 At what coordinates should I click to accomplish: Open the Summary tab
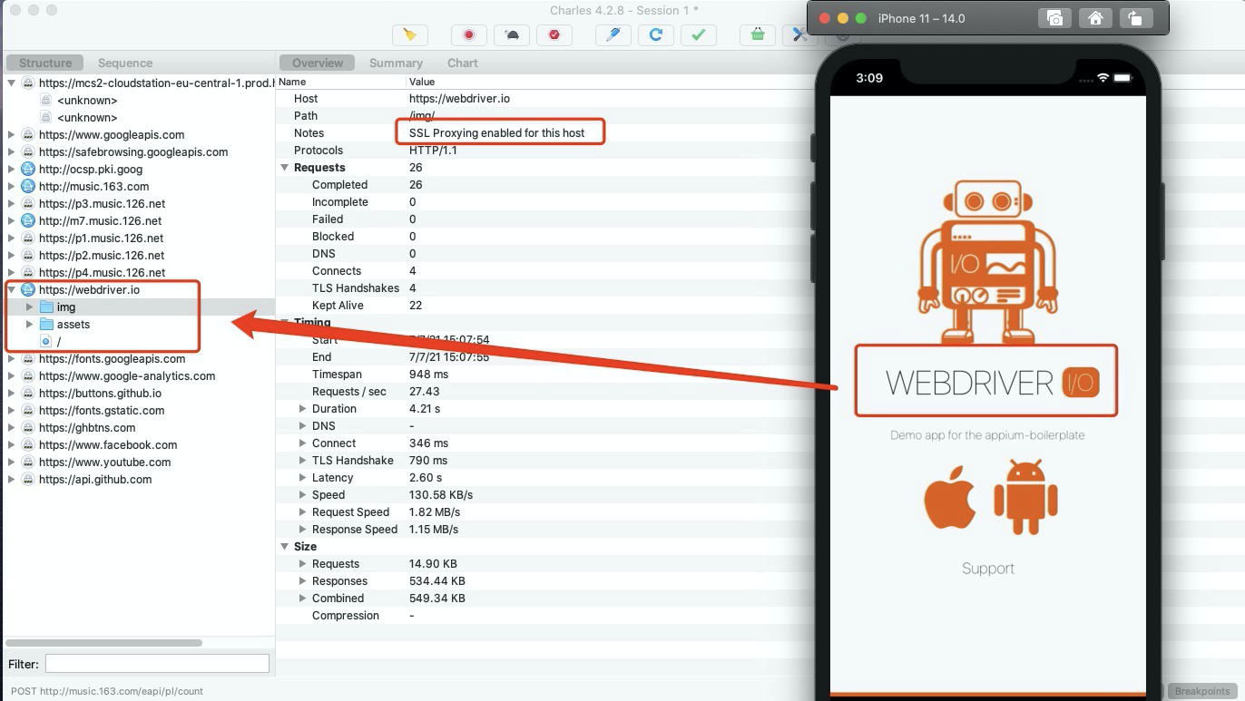(x=396, y=63)
